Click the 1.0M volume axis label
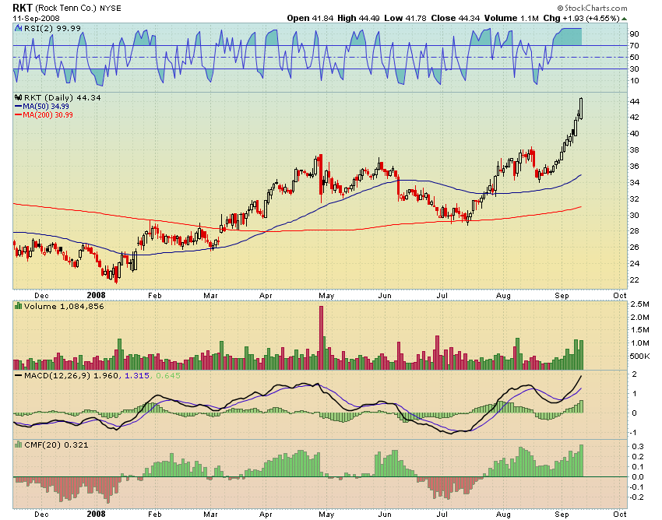The width and height of the screenshot is (662, 520). [x=639, y=343]
